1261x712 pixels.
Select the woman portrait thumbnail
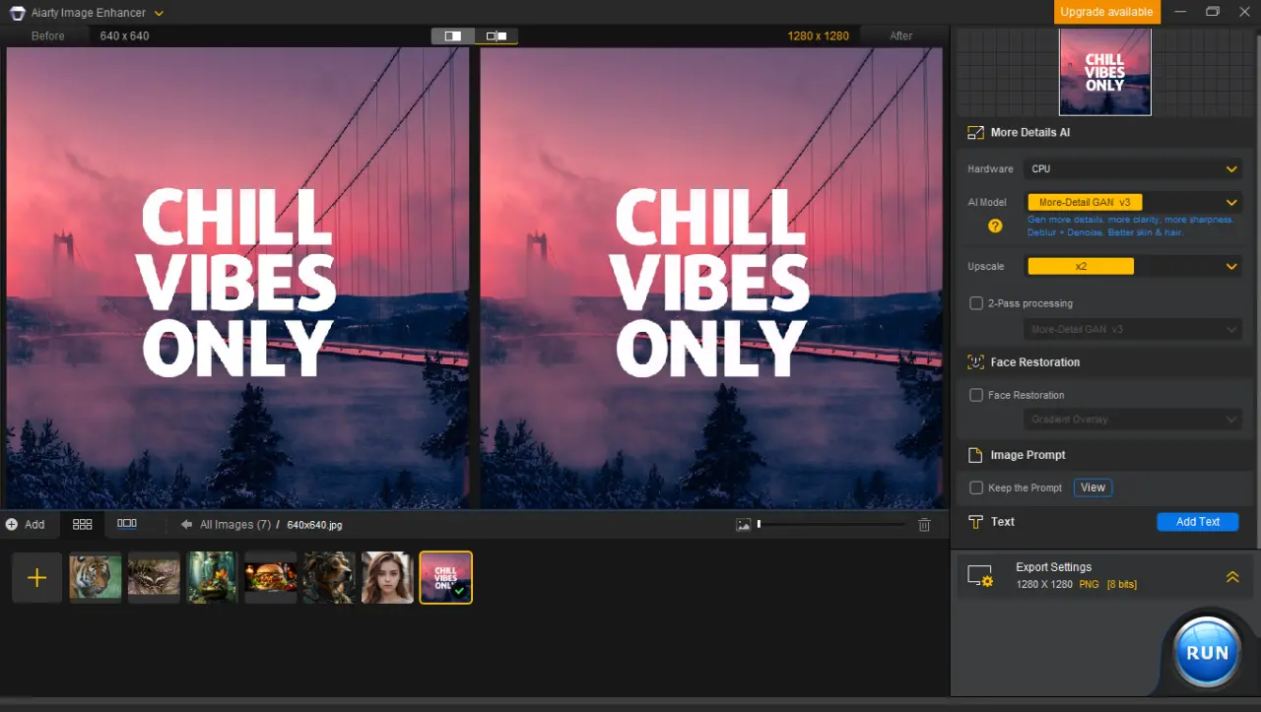pyautogui.click(x=387, y=577)
